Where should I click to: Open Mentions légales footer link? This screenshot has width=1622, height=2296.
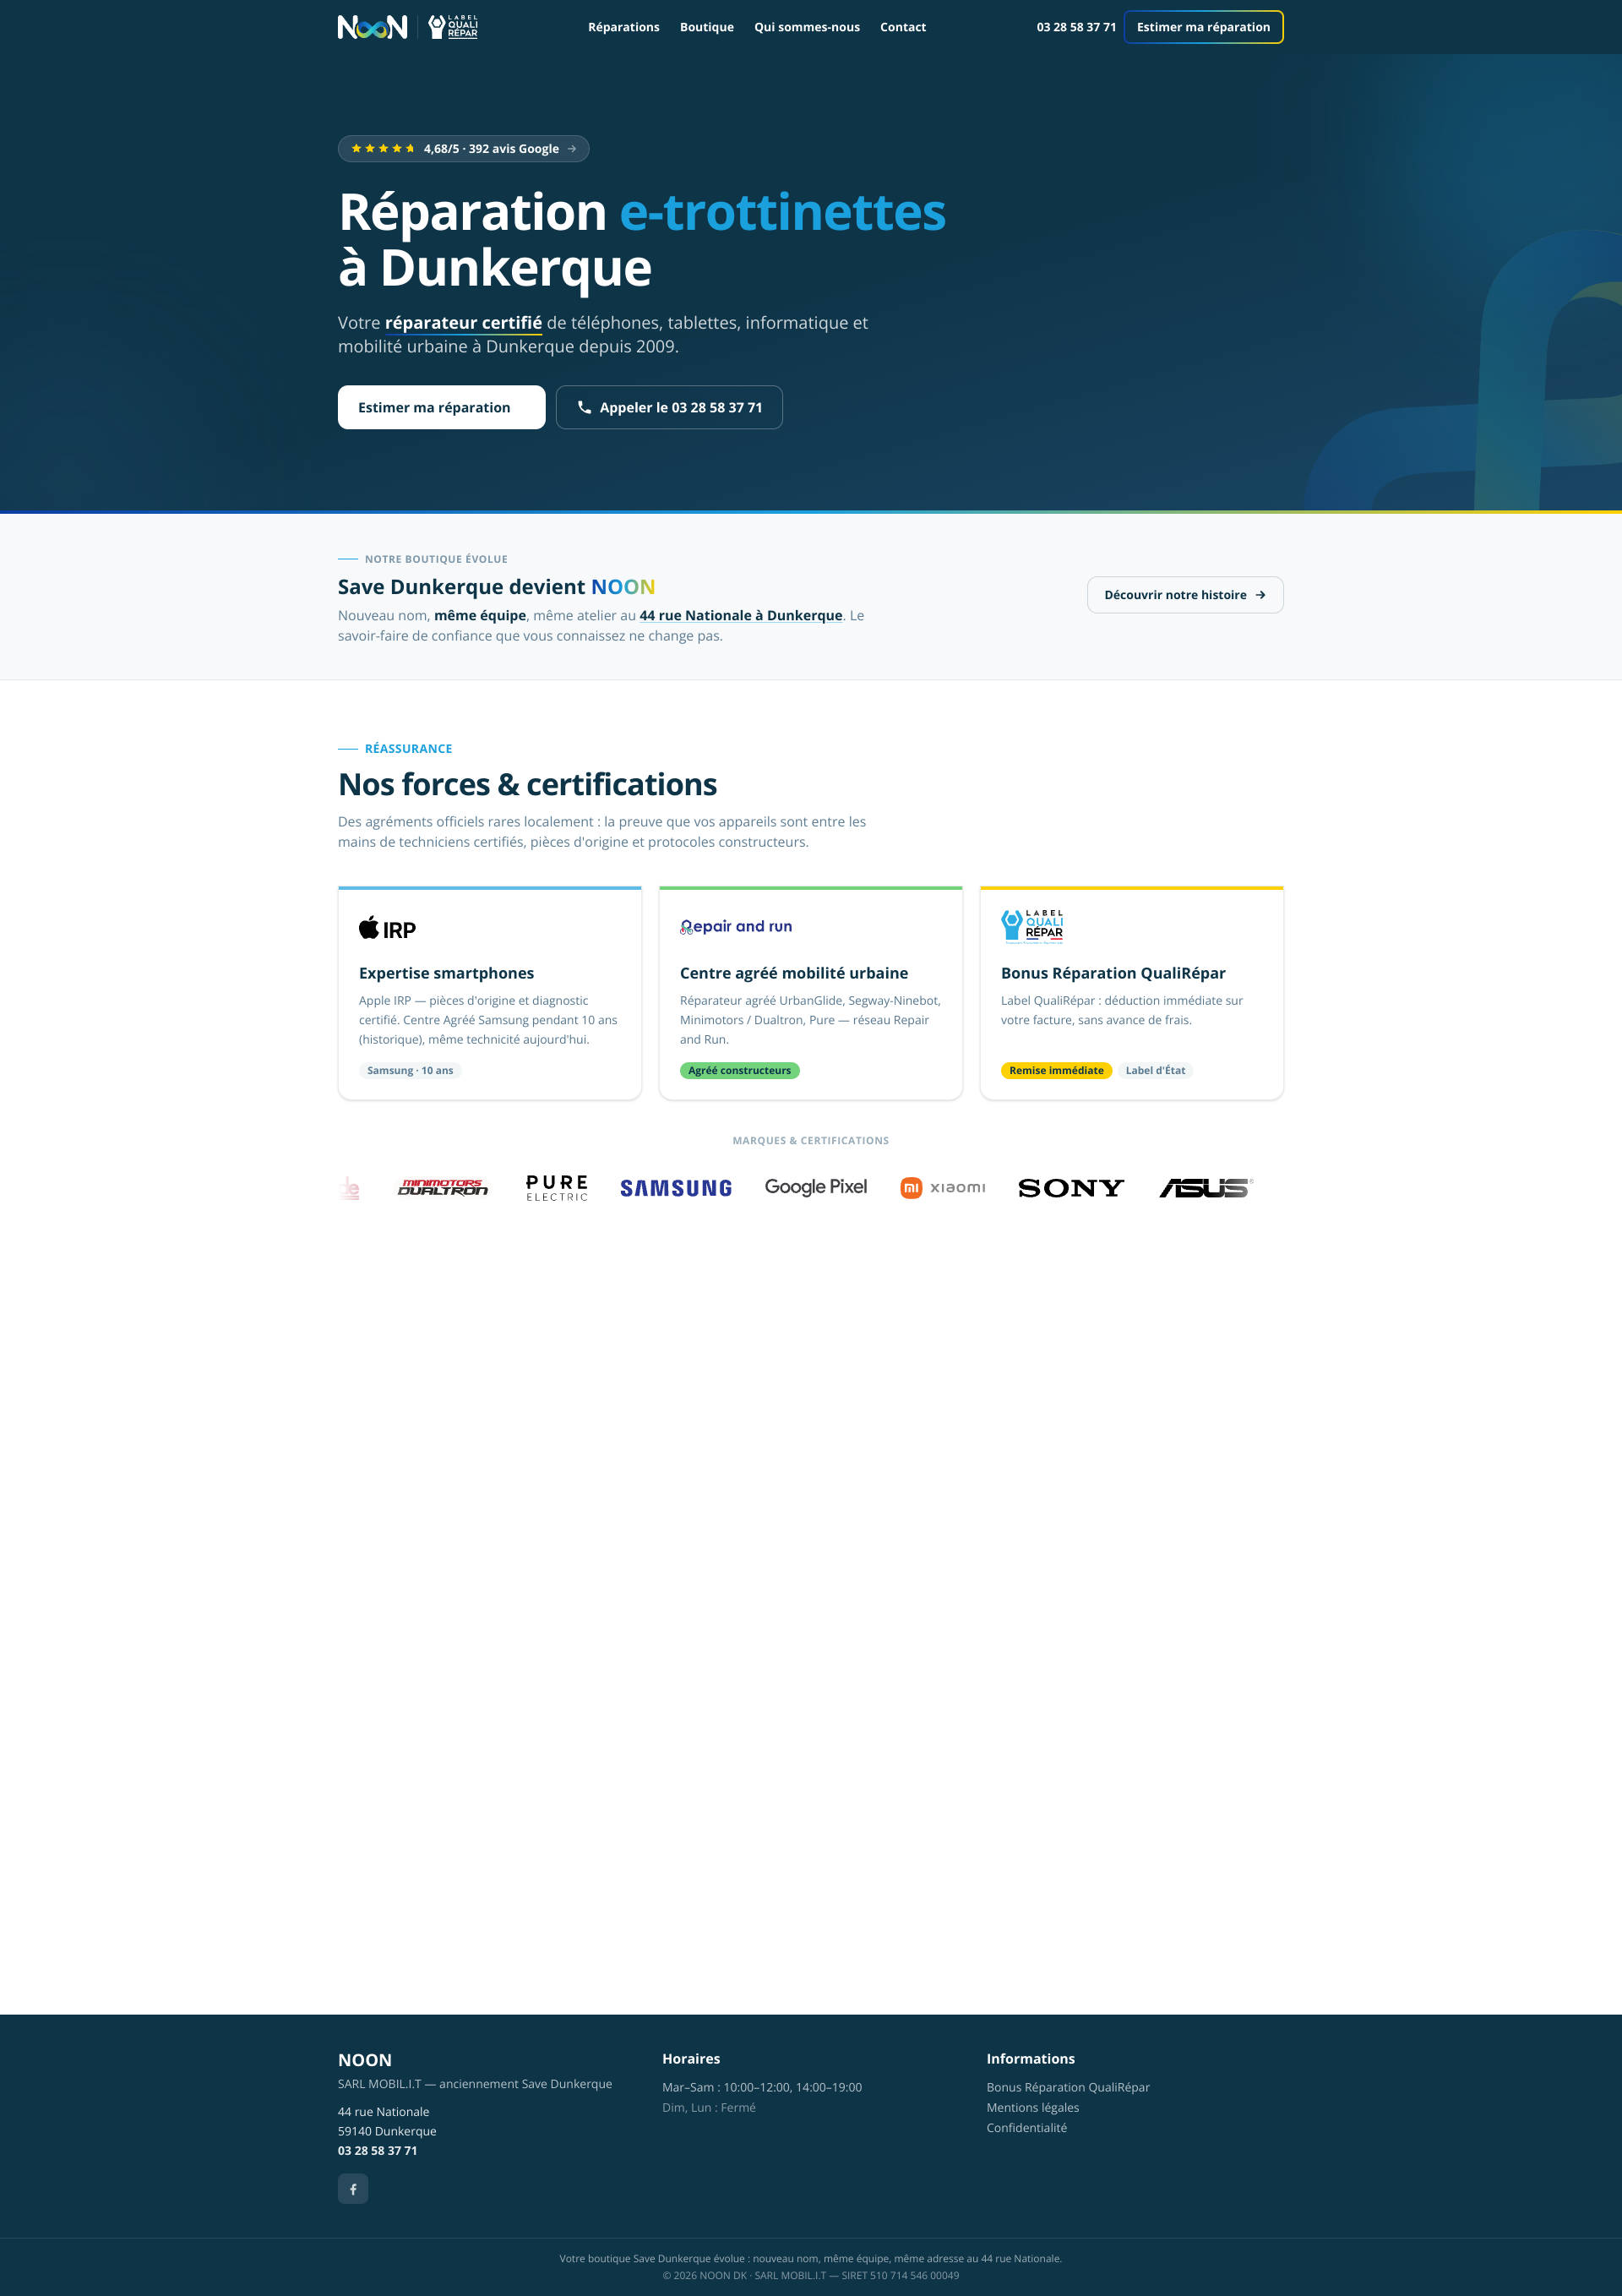pos(1033,2107)
